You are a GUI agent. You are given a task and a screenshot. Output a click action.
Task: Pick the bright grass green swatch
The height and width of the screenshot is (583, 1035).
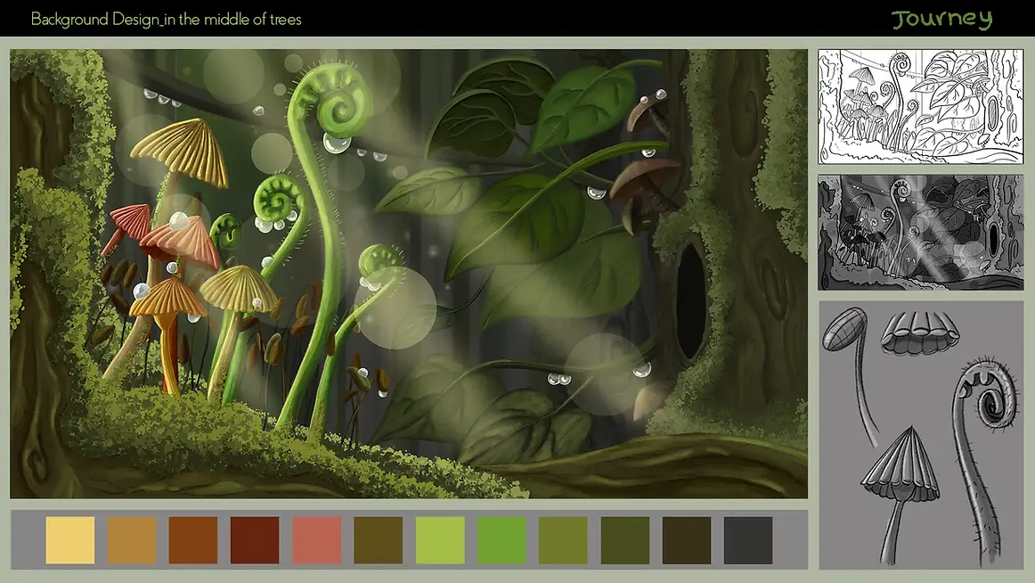501,540
